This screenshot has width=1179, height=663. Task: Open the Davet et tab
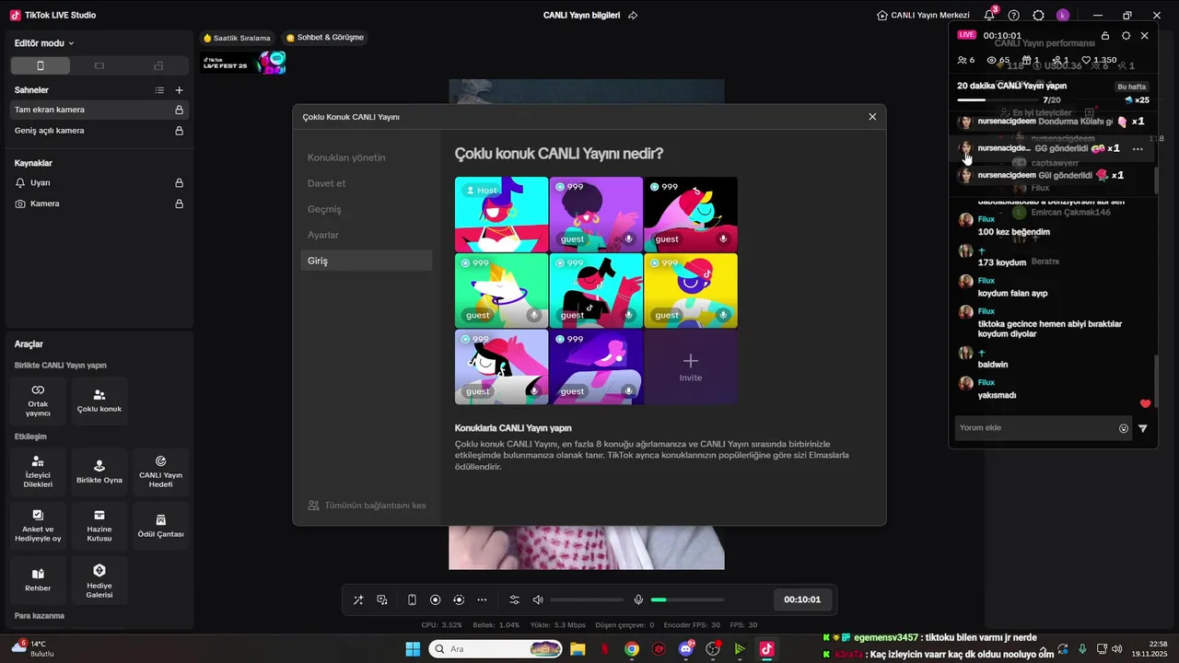366,183
